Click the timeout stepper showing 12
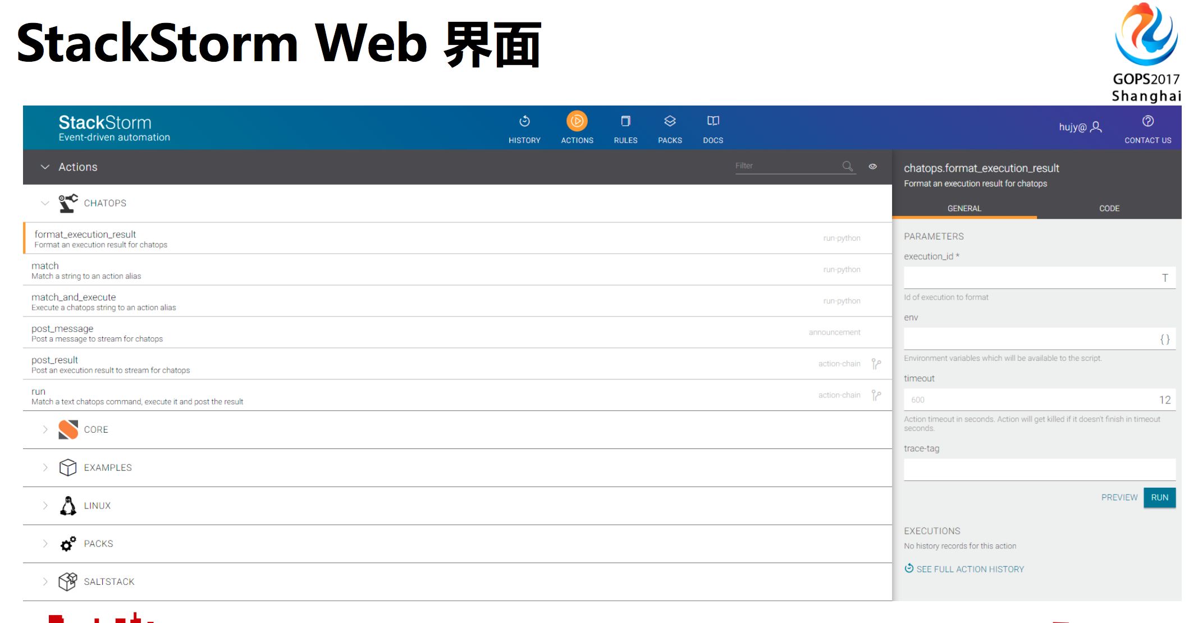The height and width of the screenshot is (623, 1198). coord(1165,399)
